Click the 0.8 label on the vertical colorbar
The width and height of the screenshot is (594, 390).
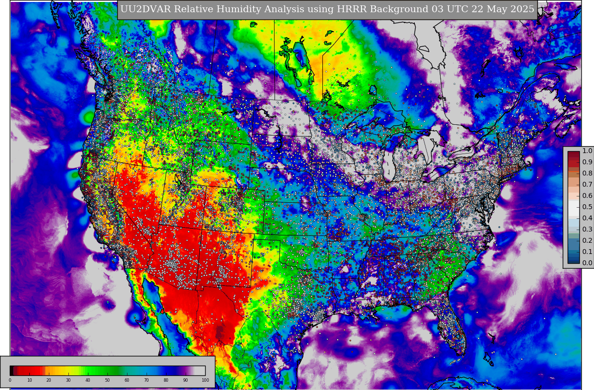tap(587, 174)
